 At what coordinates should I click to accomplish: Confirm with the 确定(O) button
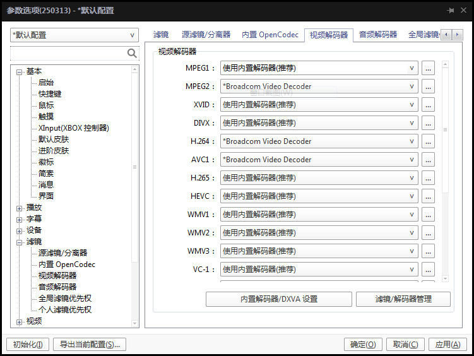(x=363, y=344)
